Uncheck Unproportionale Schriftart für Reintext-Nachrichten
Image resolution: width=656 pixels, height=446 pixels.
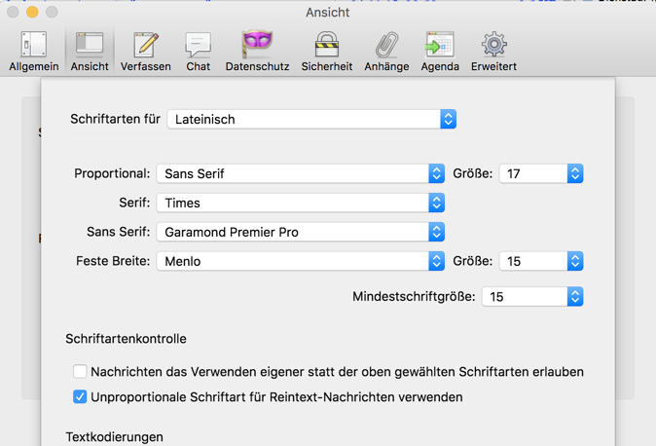[x=80, y=397]
